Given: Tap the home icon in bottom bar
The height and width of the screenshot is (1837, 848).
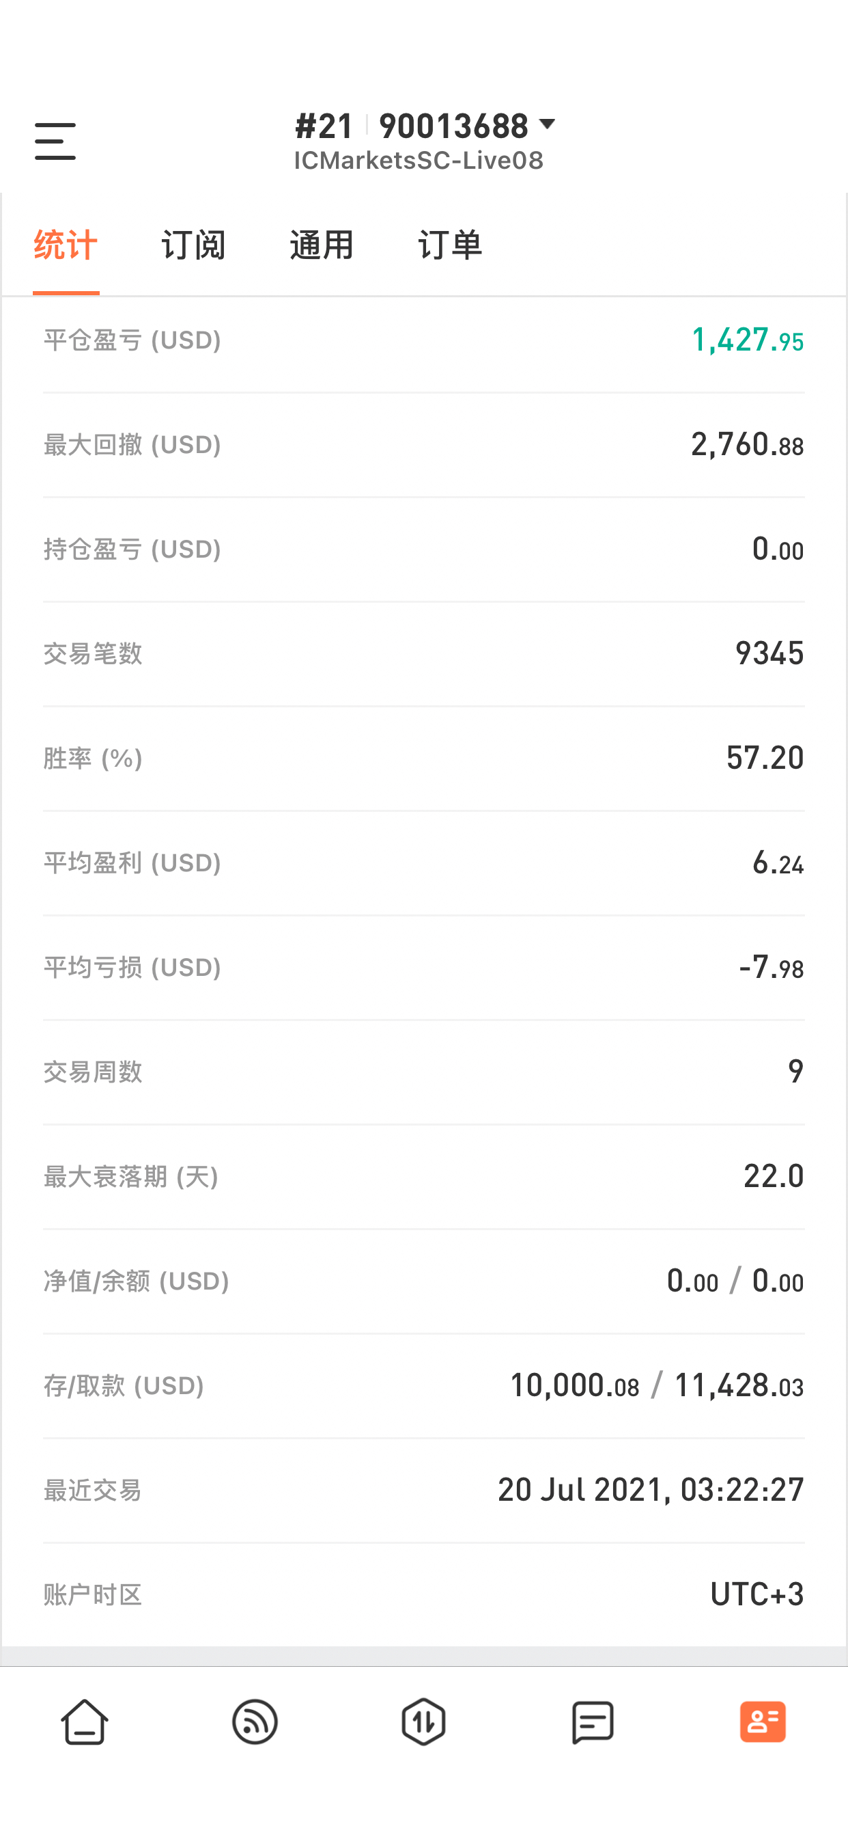Looking at the screenshot, I should 85,1722.
